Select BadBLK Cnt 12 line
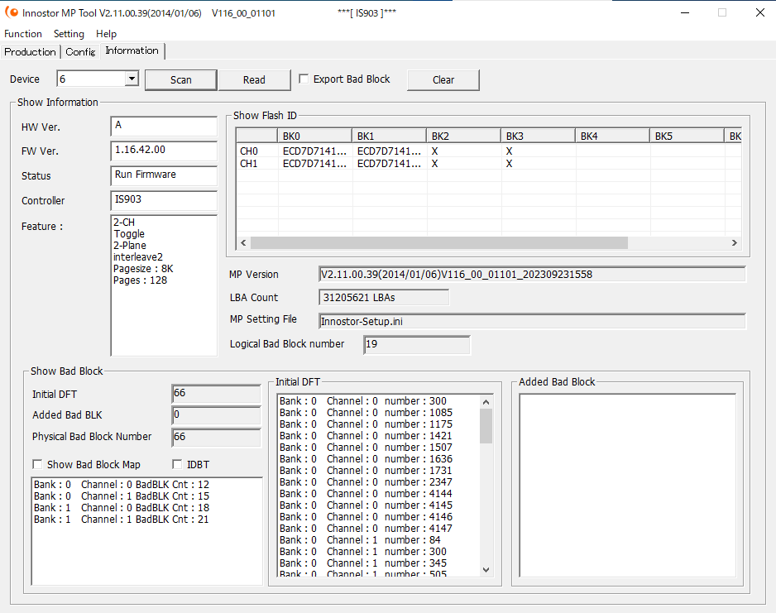This screenshot has height=613, width=776. coord(122,485)
